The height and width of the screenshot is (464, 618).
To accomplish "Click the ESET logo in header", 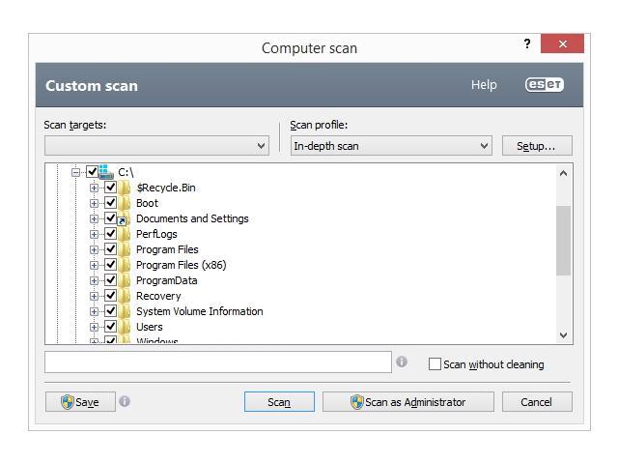I will [x=544, y=85].
